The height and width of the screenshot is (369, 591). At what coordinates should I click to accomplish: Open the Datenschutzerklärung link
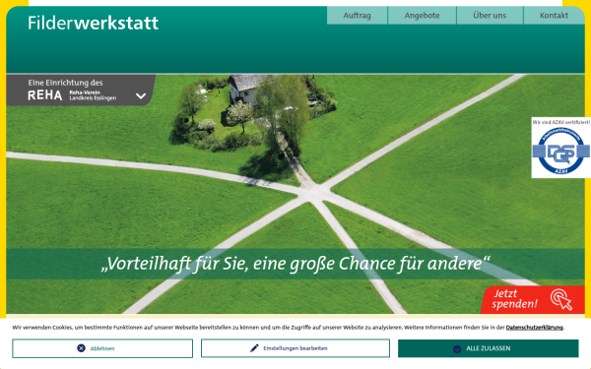pos(535,328)
